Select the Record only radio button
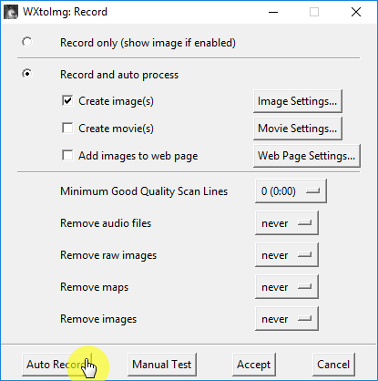 coord(27,42)
